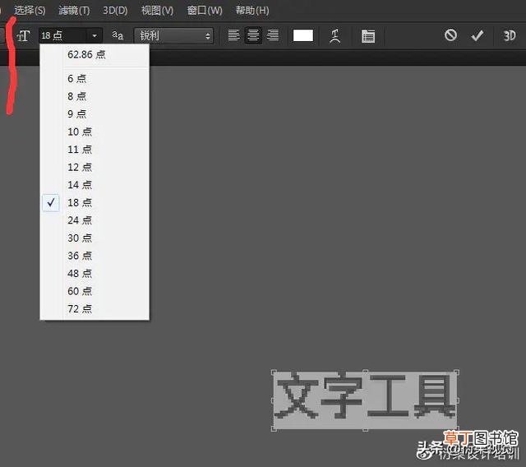The image size is (526, 467).
Task: Choose 24 点 font size
Action: 95,220
